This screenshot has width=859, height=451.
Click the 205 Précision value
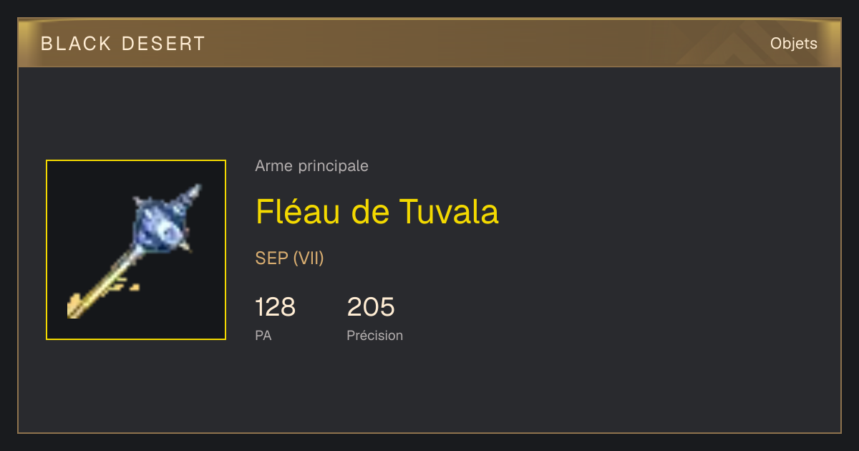click(371, 307)
